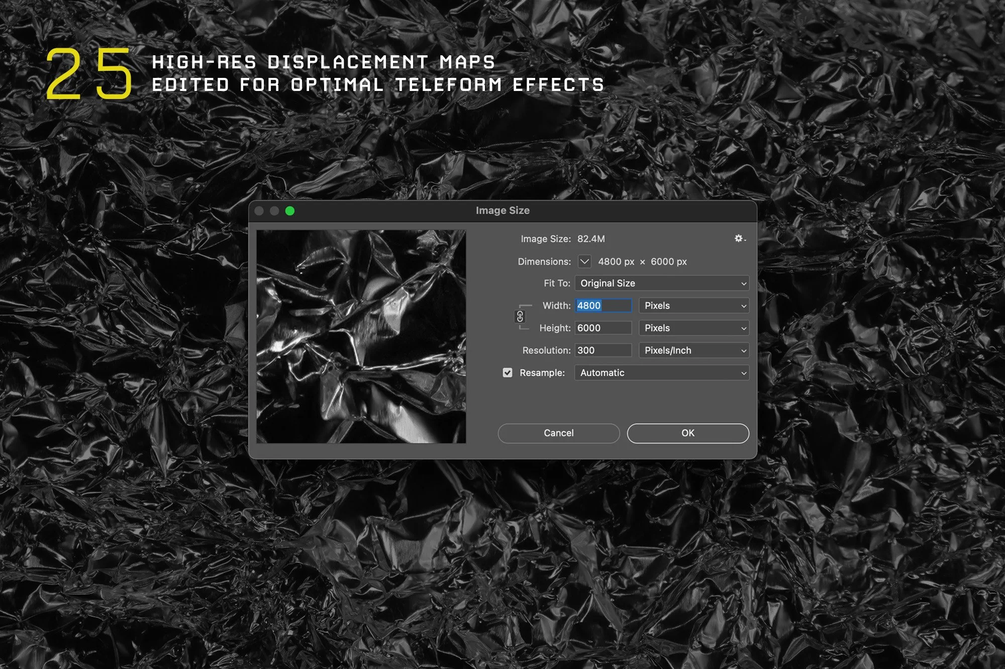The height and width of the screenshot is (669, 1005).
Task: Click into the Width field
Action: [x=603, y=306]
